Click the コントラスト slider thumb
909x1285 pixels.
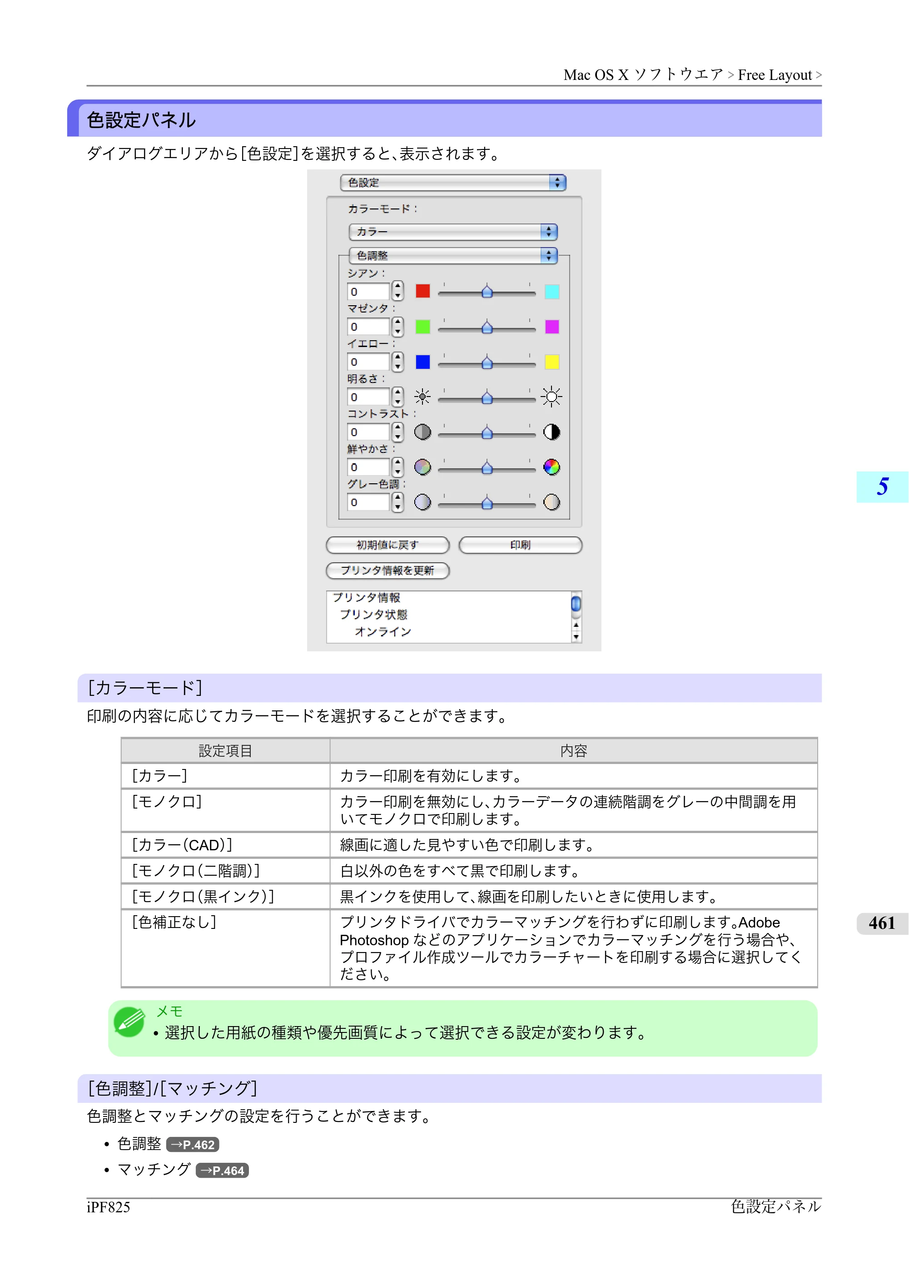click(487, 432)
